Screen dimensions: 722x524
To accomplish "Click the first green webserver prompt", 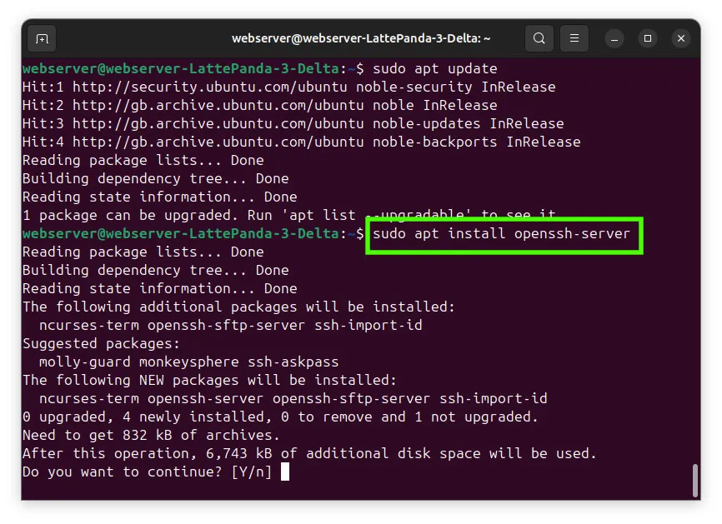I will click(181, 69).
